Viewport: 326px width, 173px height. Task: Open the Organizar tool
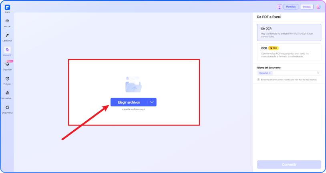pos(7,64)
